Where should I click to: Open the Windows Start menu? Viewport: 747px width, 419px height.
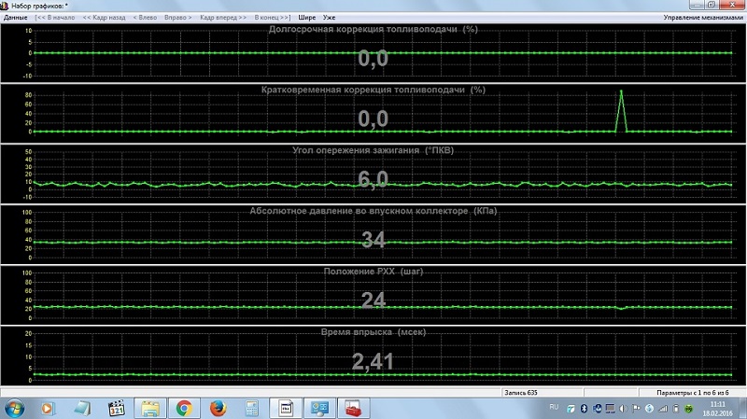point(14,408)
